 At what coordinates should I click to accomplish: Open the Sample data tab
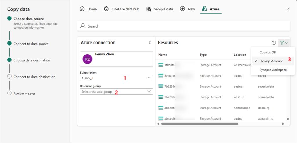[160, 9]
